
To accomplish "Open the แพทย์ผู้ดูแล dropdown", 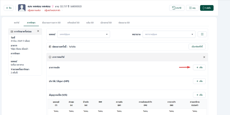I will [84, 34].
